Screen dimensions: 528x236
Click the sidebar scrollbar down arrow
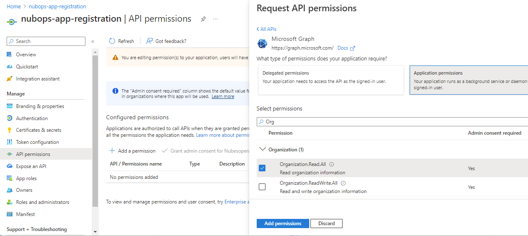[x=95, y=231]
